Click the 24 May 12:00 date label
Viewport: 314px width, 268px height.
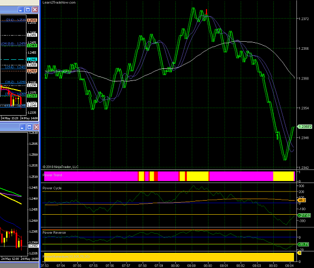point(10,259)
